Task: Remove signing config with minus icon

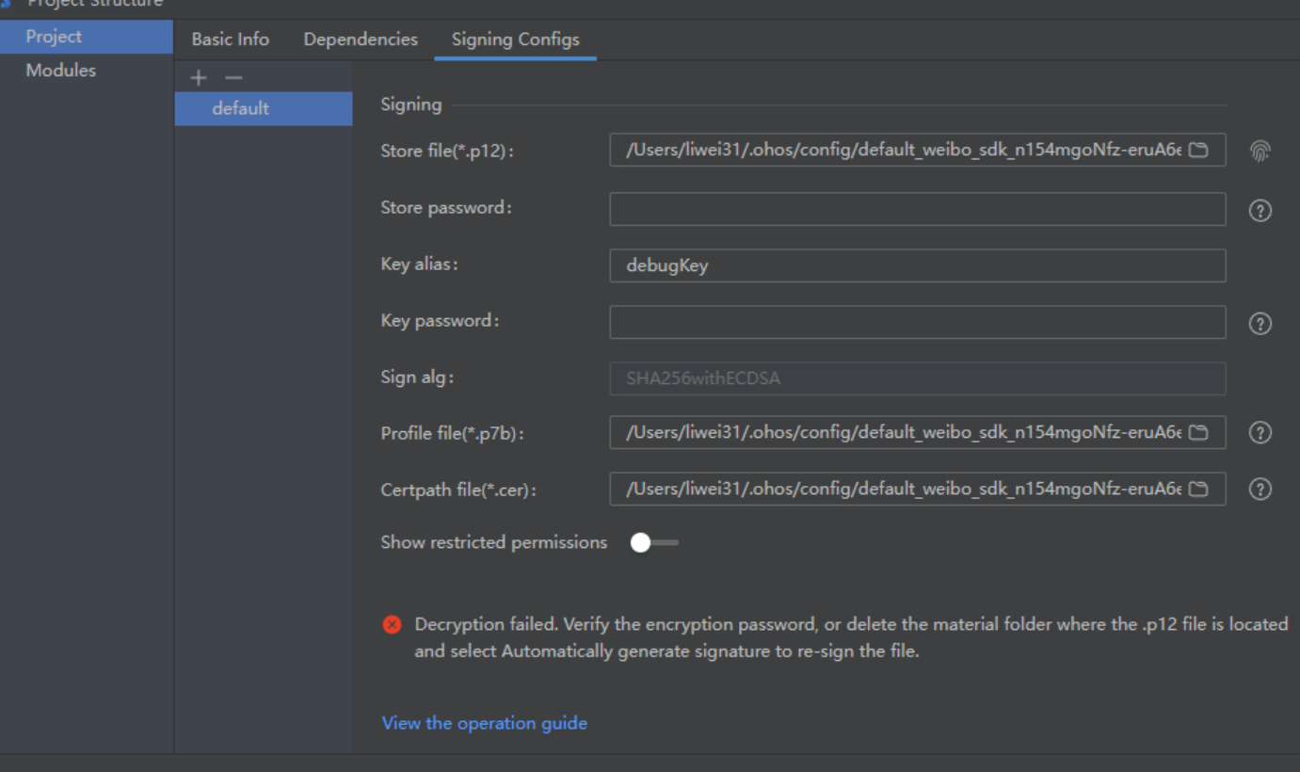Action: click(x=233, y=78)
